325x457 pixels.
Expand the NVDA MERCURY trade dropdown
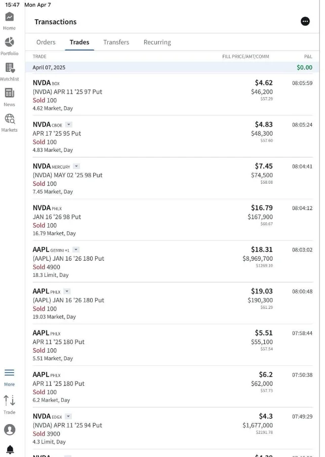pyautogui.click(x=76, y=167)
